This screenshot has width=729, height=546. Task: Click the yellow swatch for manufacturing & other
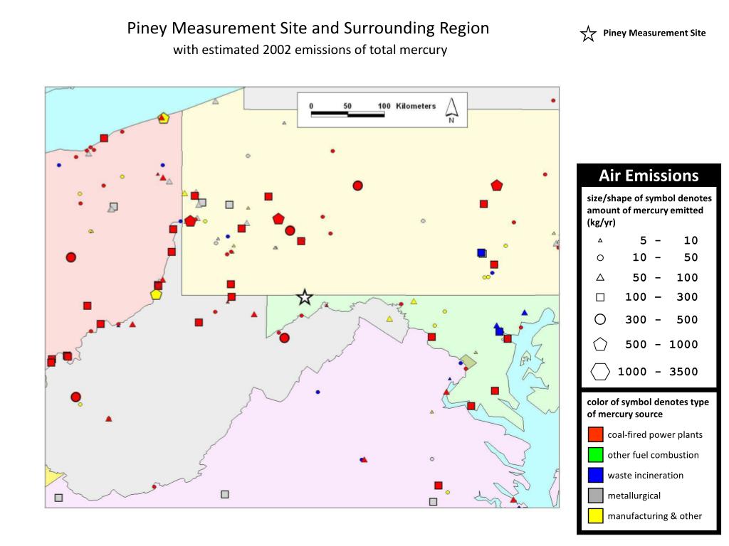596,516
